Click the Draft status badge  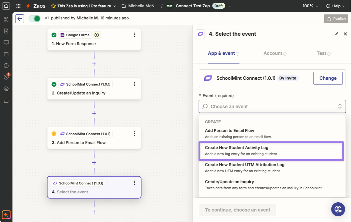click(x=219, y=6)
